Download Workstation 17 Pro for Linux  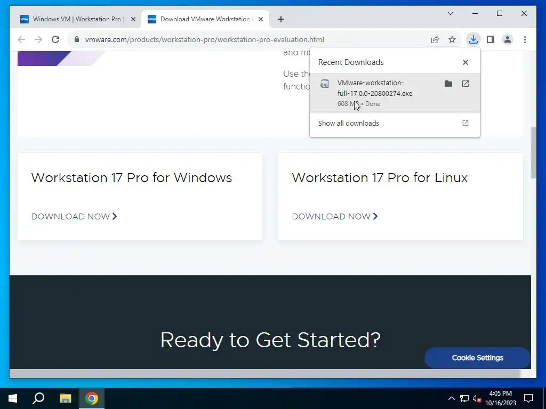click(335, 216)
